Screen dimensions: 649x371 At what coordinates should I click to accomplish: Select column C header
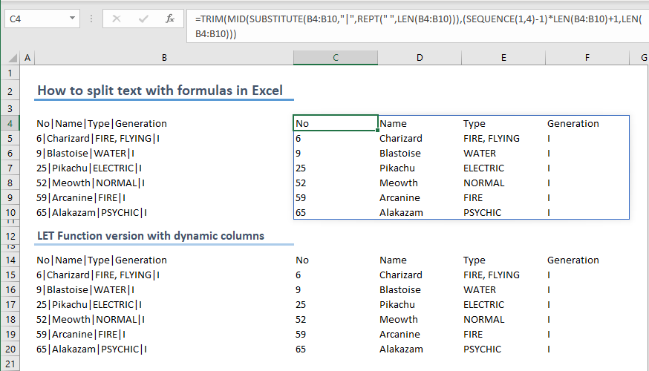335,57
